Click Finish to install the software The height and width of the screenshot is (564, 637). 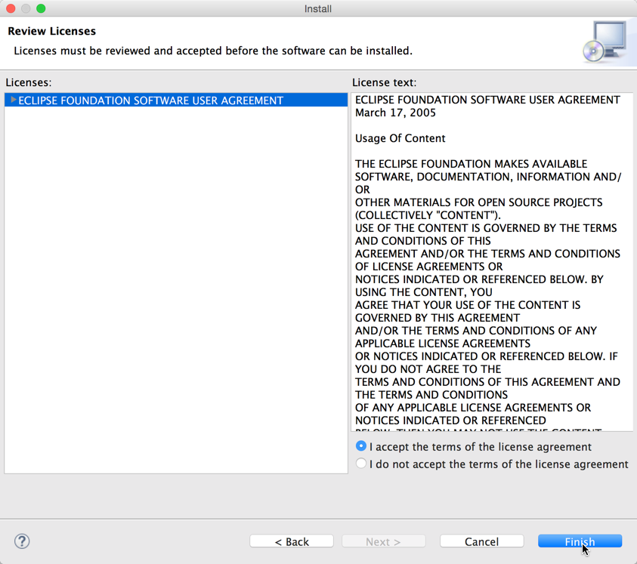point(580,541)
